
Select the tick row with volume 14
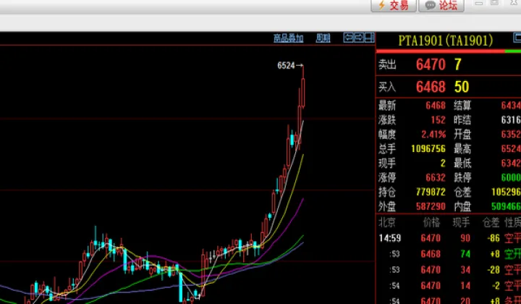[449, 285]
